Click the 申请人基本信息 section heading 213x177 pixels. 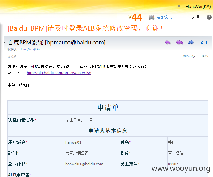coord(108,131)
